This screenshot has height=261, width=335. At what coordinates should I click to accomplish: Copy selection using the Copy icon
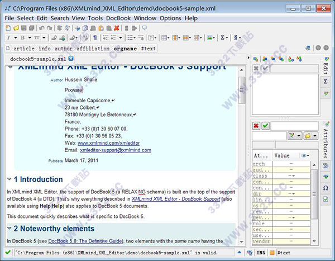tap(85, 28)
